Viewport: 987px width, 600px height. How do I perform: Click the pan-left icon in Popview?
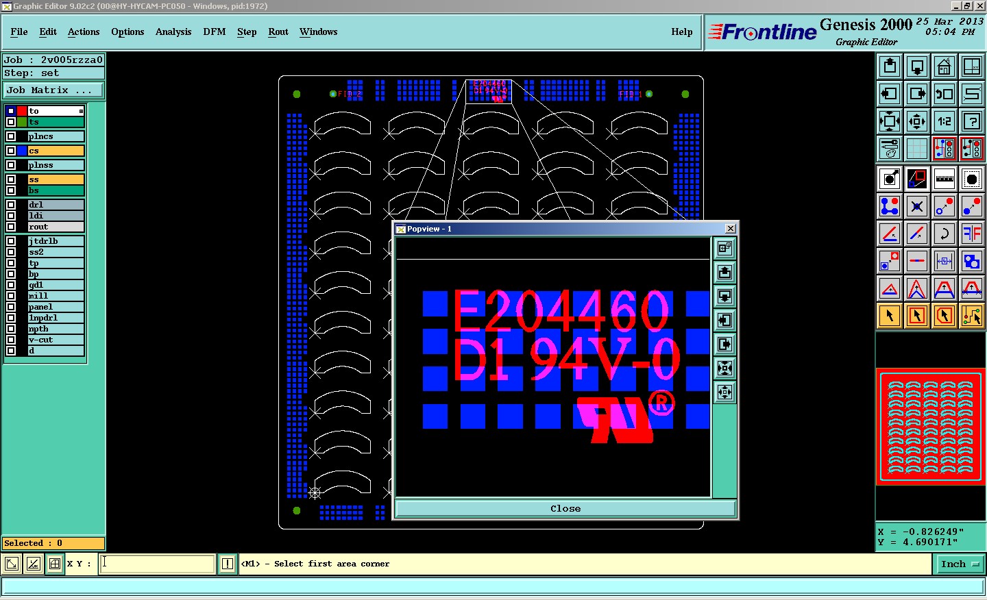click(x=724, y=320)
